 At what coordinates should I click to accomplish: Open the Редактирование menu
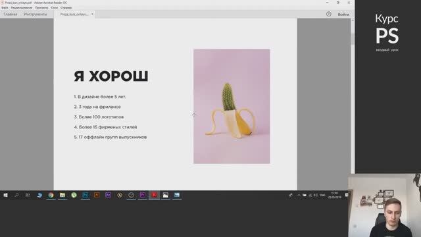pos(22,8)
